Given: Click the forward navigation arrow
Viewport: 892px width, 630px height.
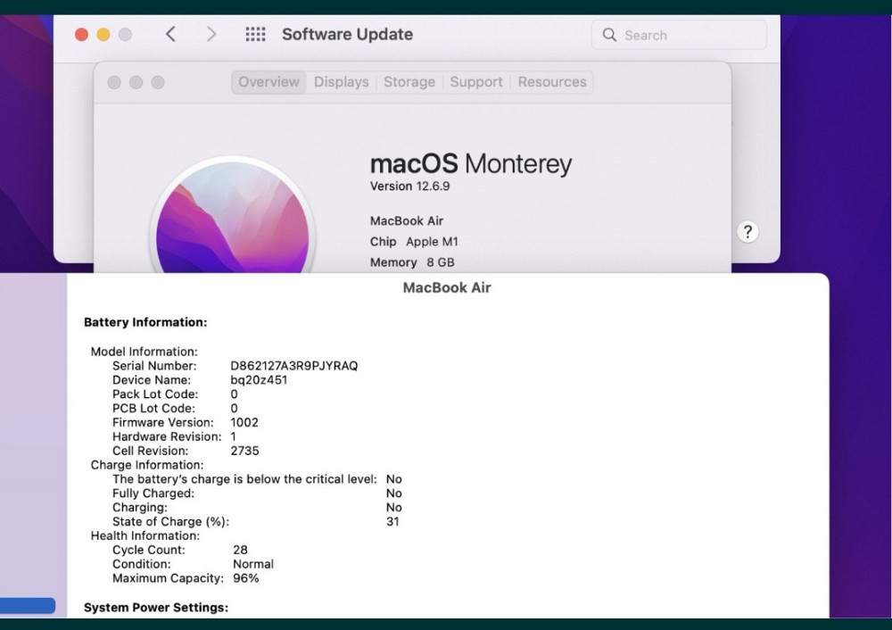Looking at the screenshot, I should pos(211,34).
